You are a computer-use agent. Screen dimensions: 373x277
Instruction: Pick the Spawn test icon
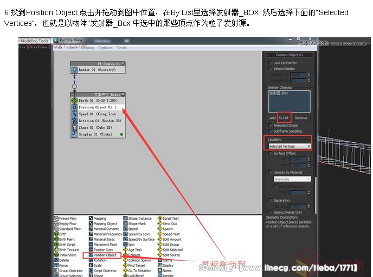pyautogui.click(x=160, y=228)
